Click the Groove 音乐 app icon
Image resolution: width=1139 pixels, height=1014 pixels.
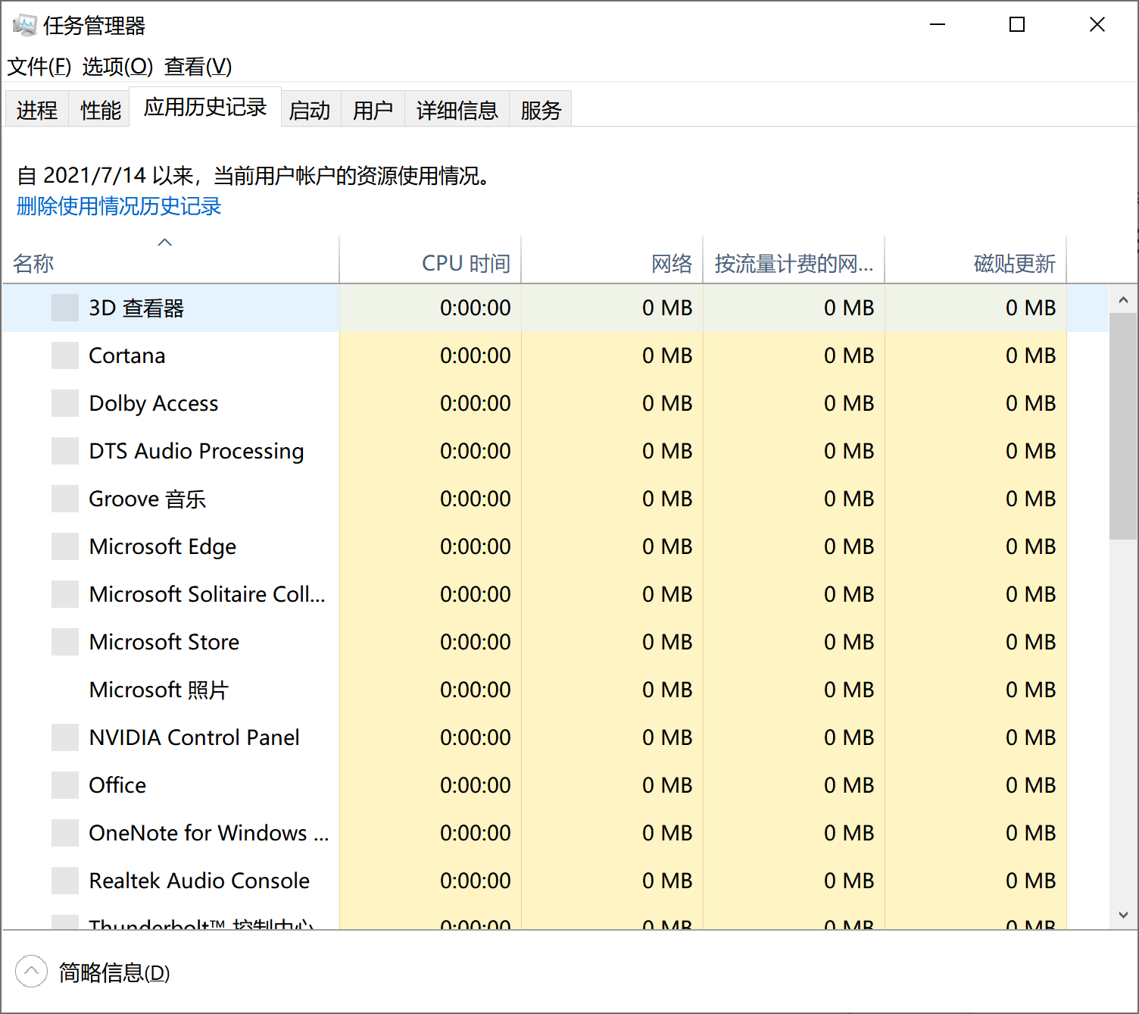[65, 499]
